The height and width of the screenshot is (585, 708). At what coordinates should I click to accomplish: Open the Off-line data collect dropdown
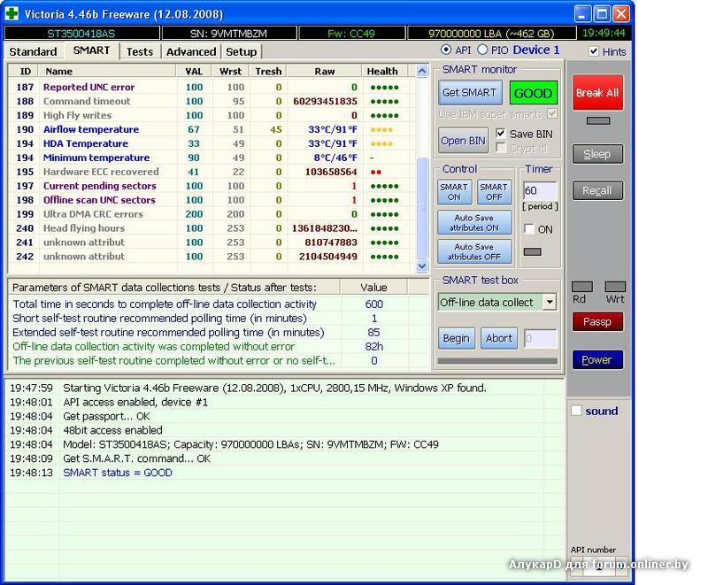550,302
